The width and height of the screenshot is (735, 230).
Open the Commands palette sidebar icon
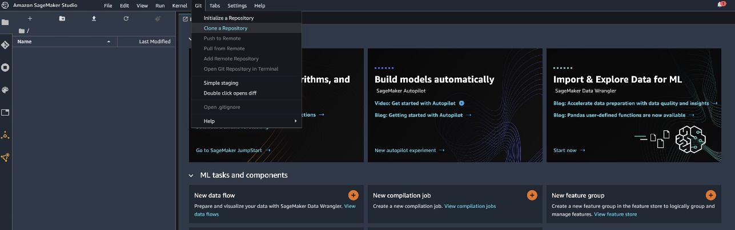[5, 90]
